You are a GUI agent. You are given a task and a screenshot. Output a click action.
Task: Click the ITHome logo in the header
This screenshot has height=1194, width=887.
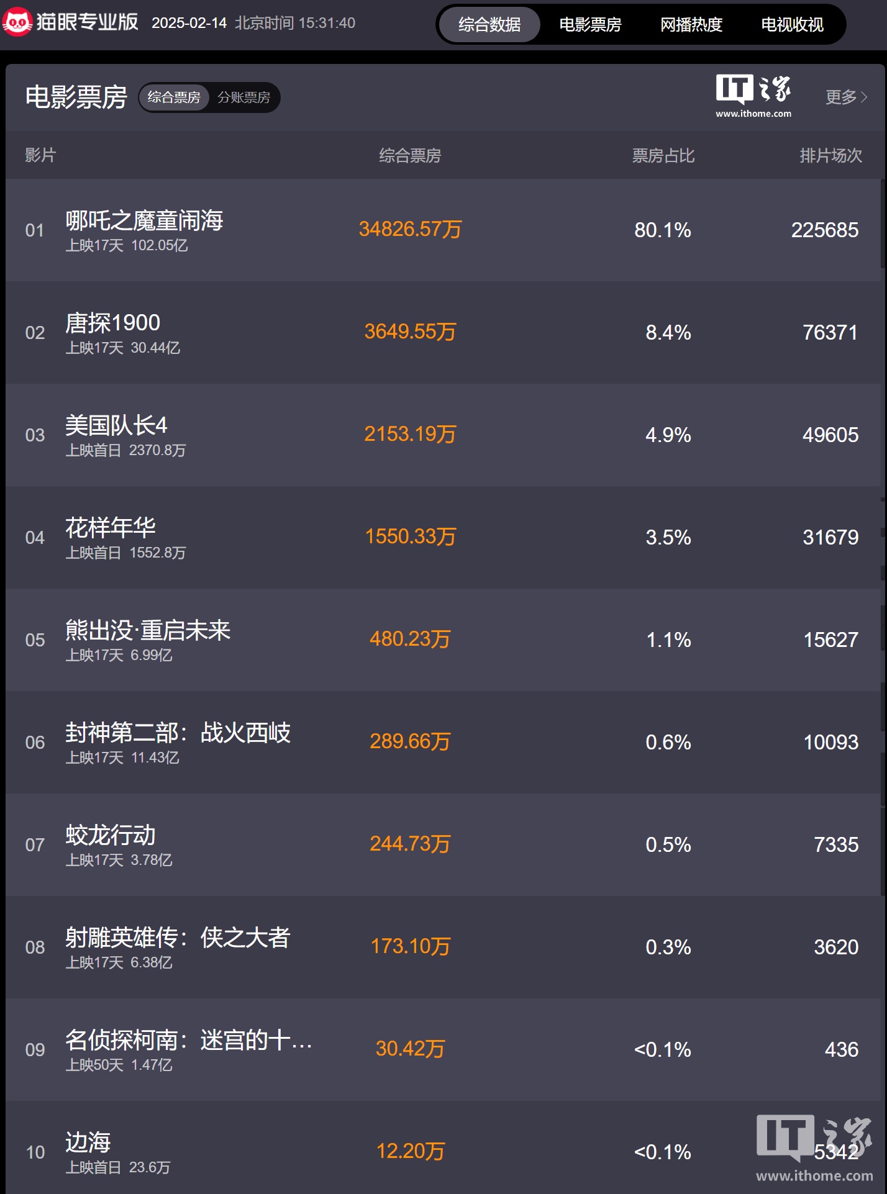(753, 96)
